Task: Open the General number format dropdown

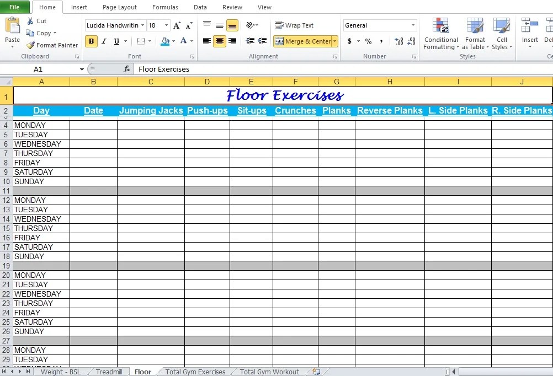Action: (x=413, y=25)
